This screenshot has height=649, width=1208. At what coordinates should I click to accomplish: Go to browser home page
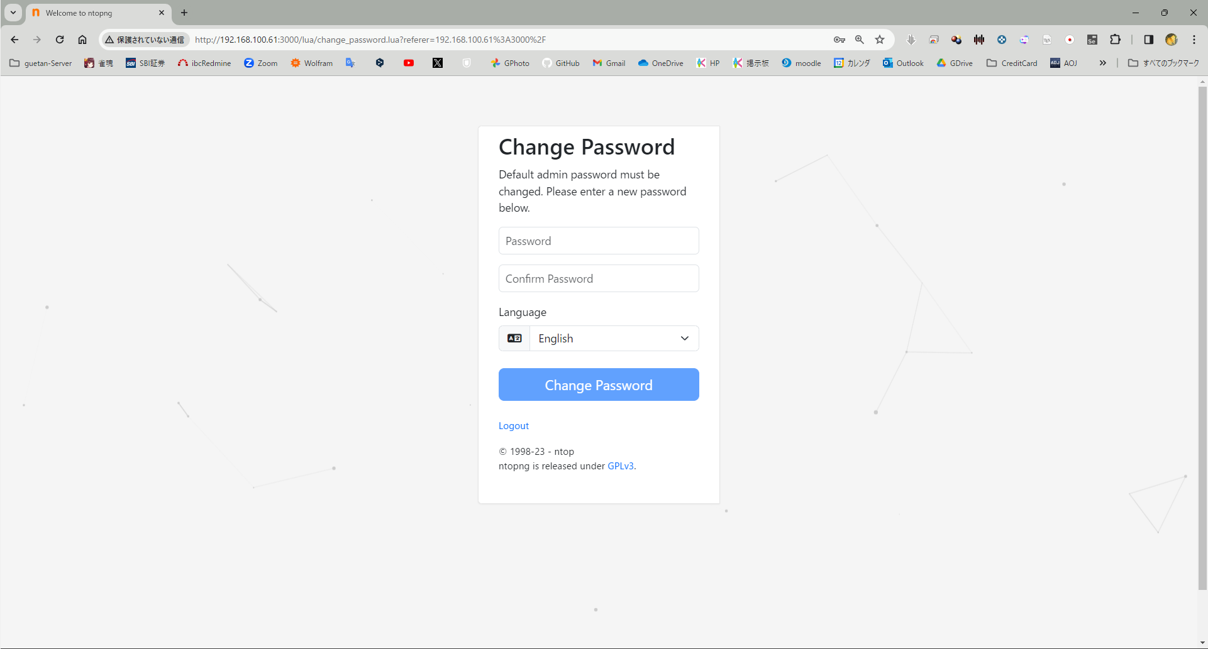82,40
